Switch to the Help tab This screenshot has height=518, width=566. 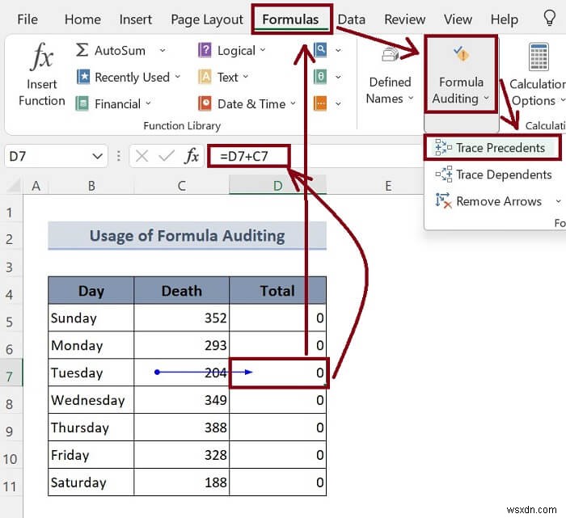tap(505, 19)
